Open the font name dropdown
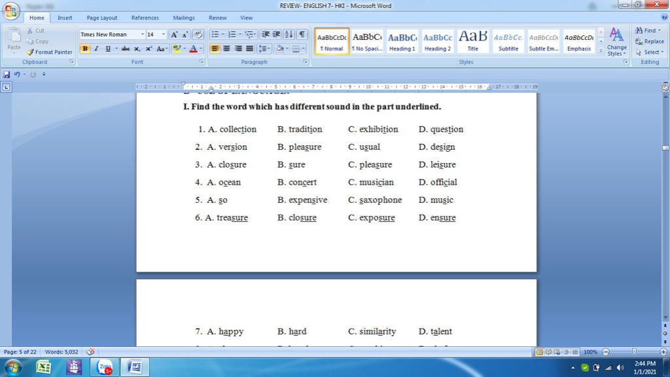The width and height of the screenshot is (670, 377). (142, 35)
